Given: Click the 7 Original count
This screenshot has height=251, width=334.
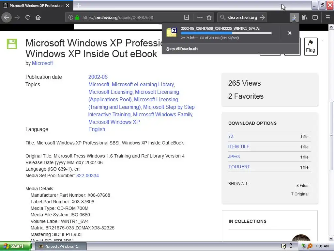Looking at the screenshot, I should [x=300, y=194].
